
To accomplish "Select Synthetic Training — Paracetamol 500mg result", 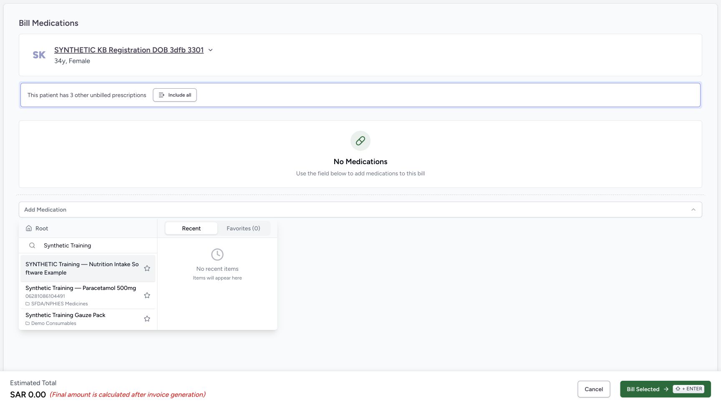I will [x=88, y=295].
